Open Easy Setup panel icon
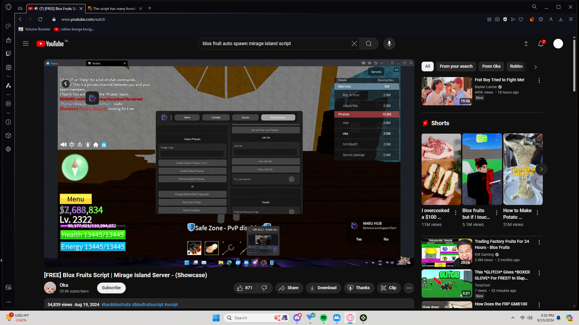The width and height of the screenshot is (579, 325). tap(571, 19)
